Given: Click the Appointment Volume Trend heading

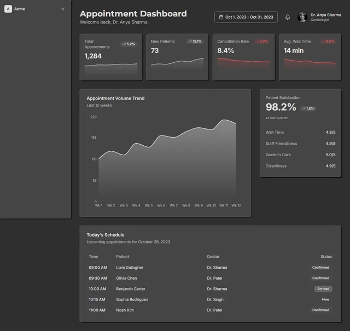Looking at the screenshot, I should [115, 98].
